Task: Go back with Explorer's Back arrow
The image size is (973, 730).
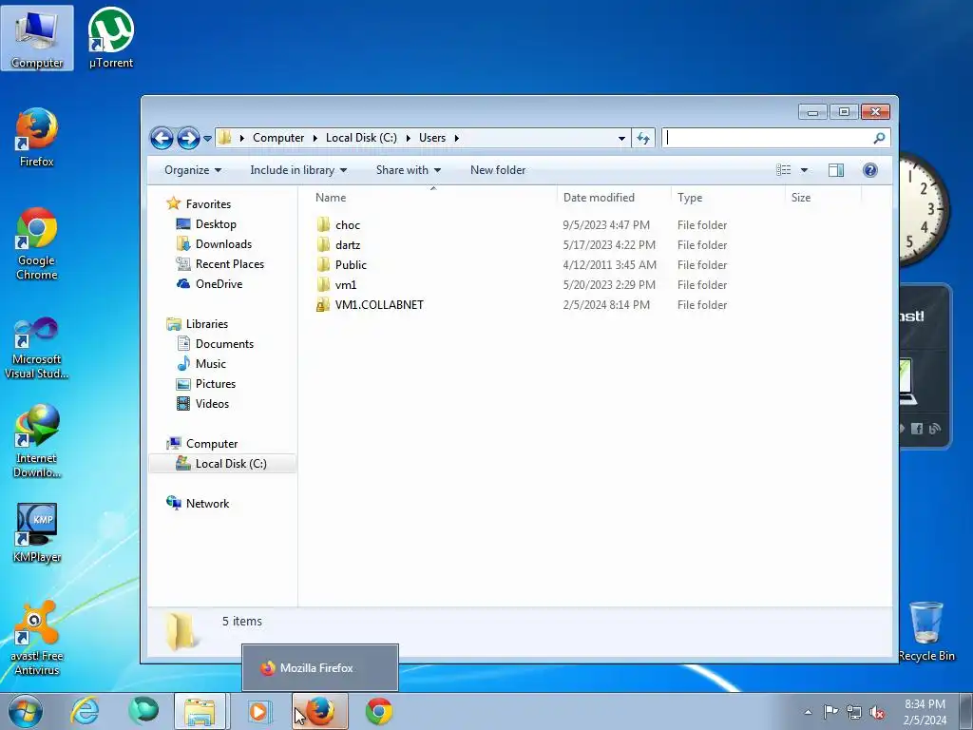Action: pos(162,138)
